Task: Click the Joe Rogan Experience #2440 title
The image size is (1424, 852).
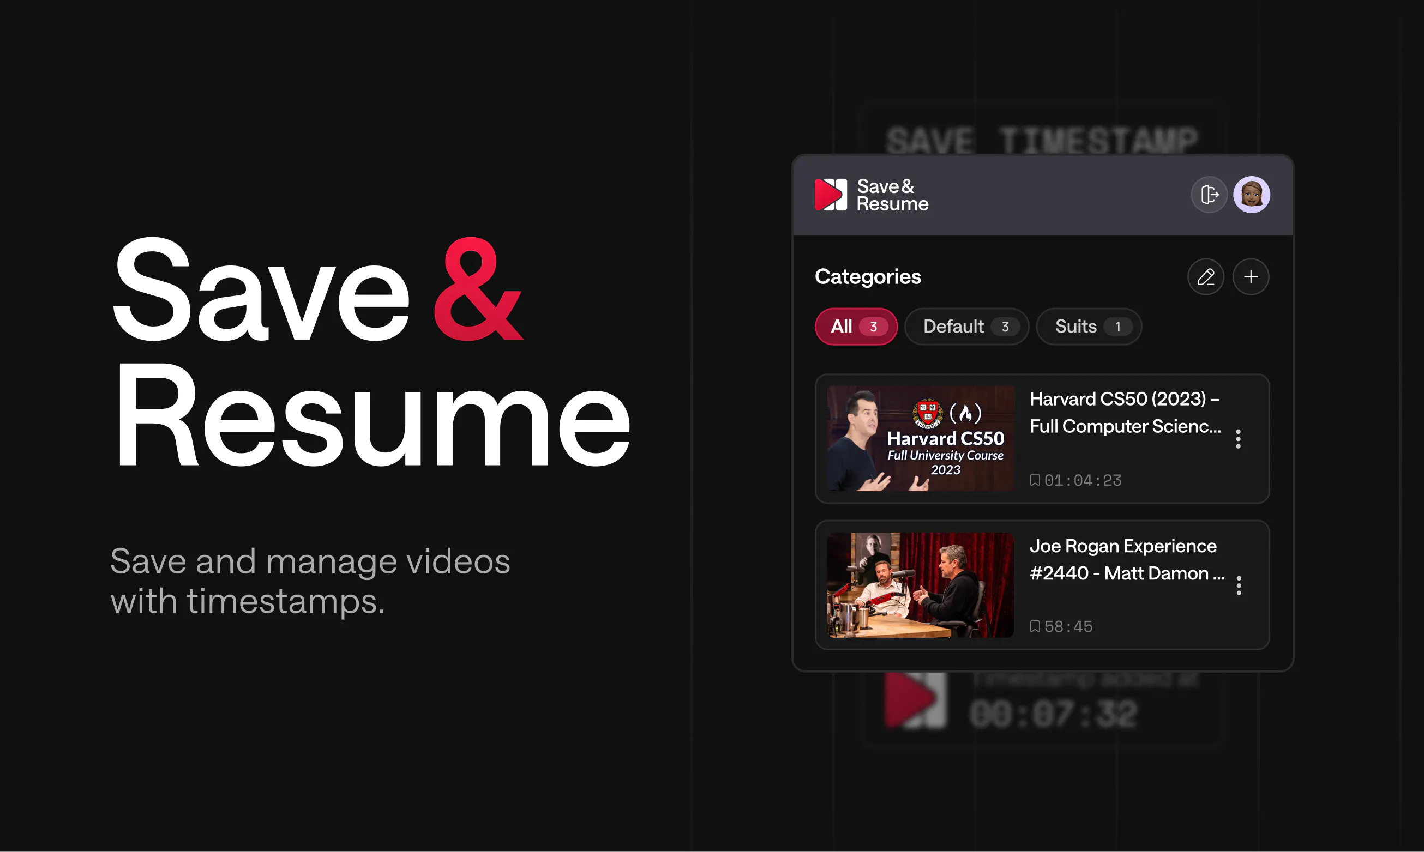Action: pyautogui.click(x=1127, y=559)
